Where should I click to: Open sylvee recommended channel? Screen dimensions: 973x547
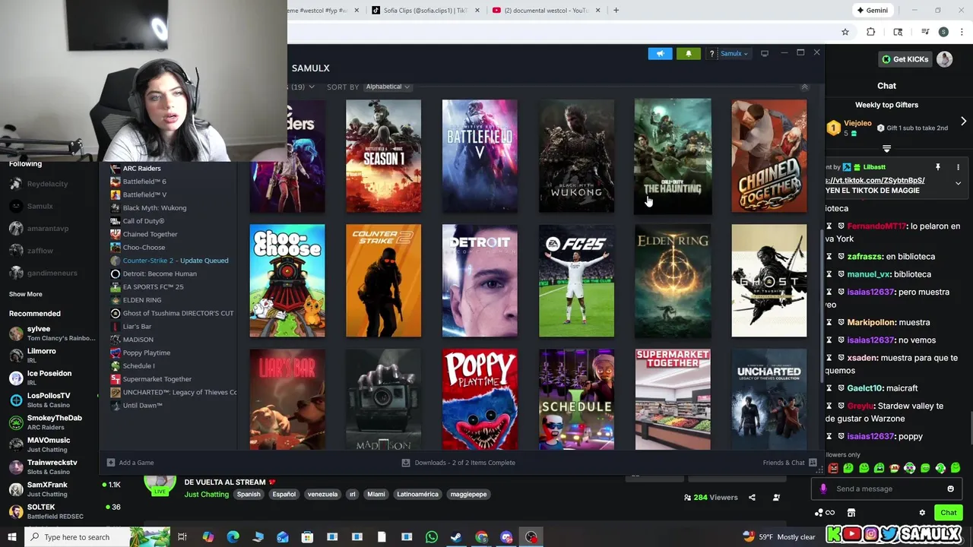(49, 334)
